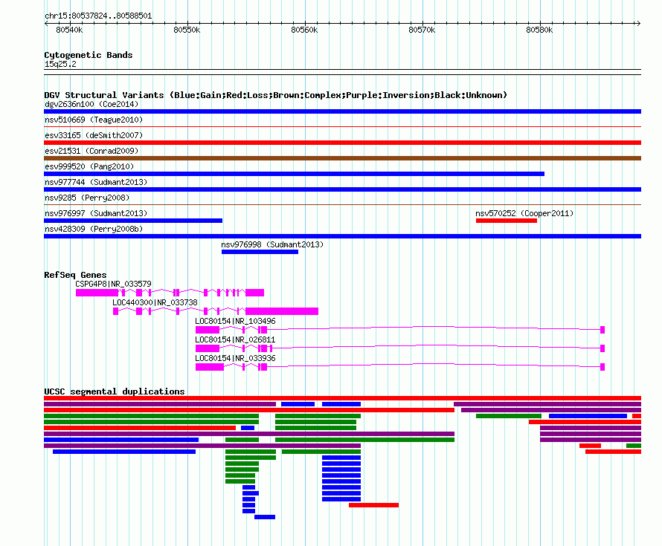Image resolution: width=662 pixels, height=546 pixels.
Task: Select the topmost red segmental duplication bar
Action: pyautogui.click(x=342, y=398)
